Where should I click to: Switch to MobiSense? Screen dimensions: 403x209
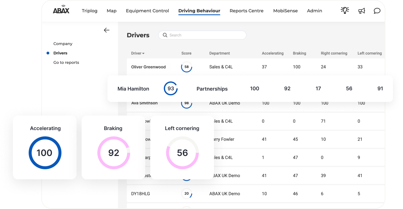(x=285, y=11)
